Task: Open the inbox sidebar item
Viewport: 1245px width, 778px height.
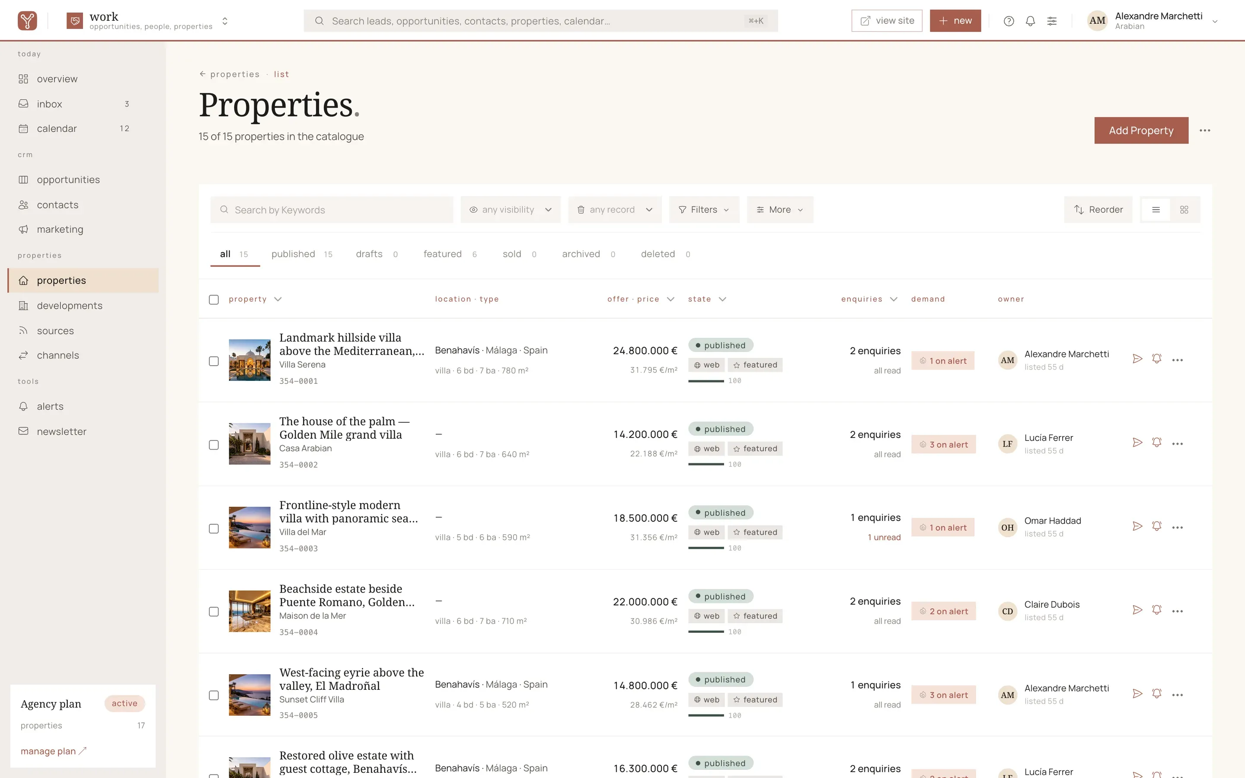Action: point(83,104)
